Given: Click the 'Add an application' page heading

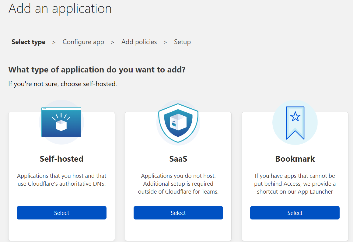Looking at the screenshot, I should [60, 8].
